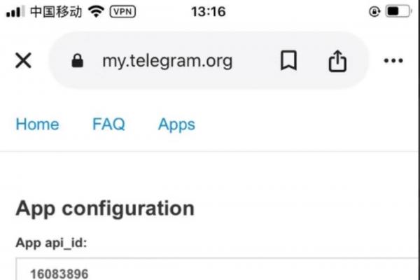Image resolution: width=420 pixels, height=280 pixels.
Task: Open the share sheet icon
Action: pos(337,61)
